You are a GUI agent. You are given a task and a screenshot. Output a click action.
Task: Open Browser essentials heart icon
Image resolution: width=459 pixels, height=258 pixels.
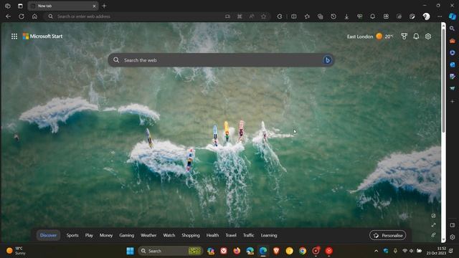pyautogui.click(x=359, y=16)
